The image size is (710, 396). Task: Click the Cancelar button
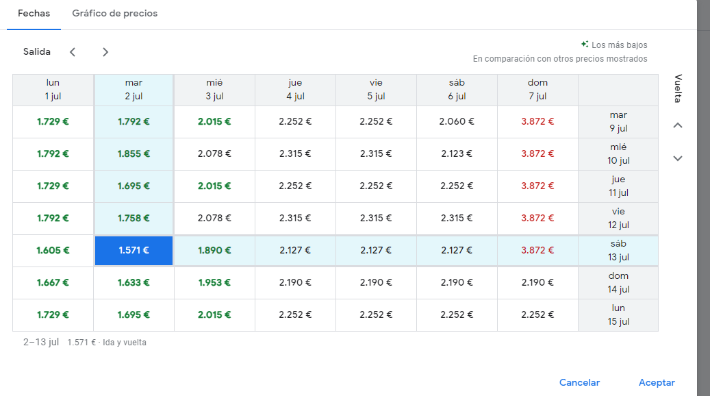579,382
